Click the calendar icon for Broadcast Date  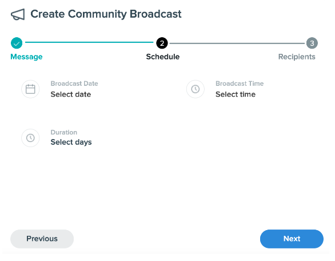coord(30,89)
